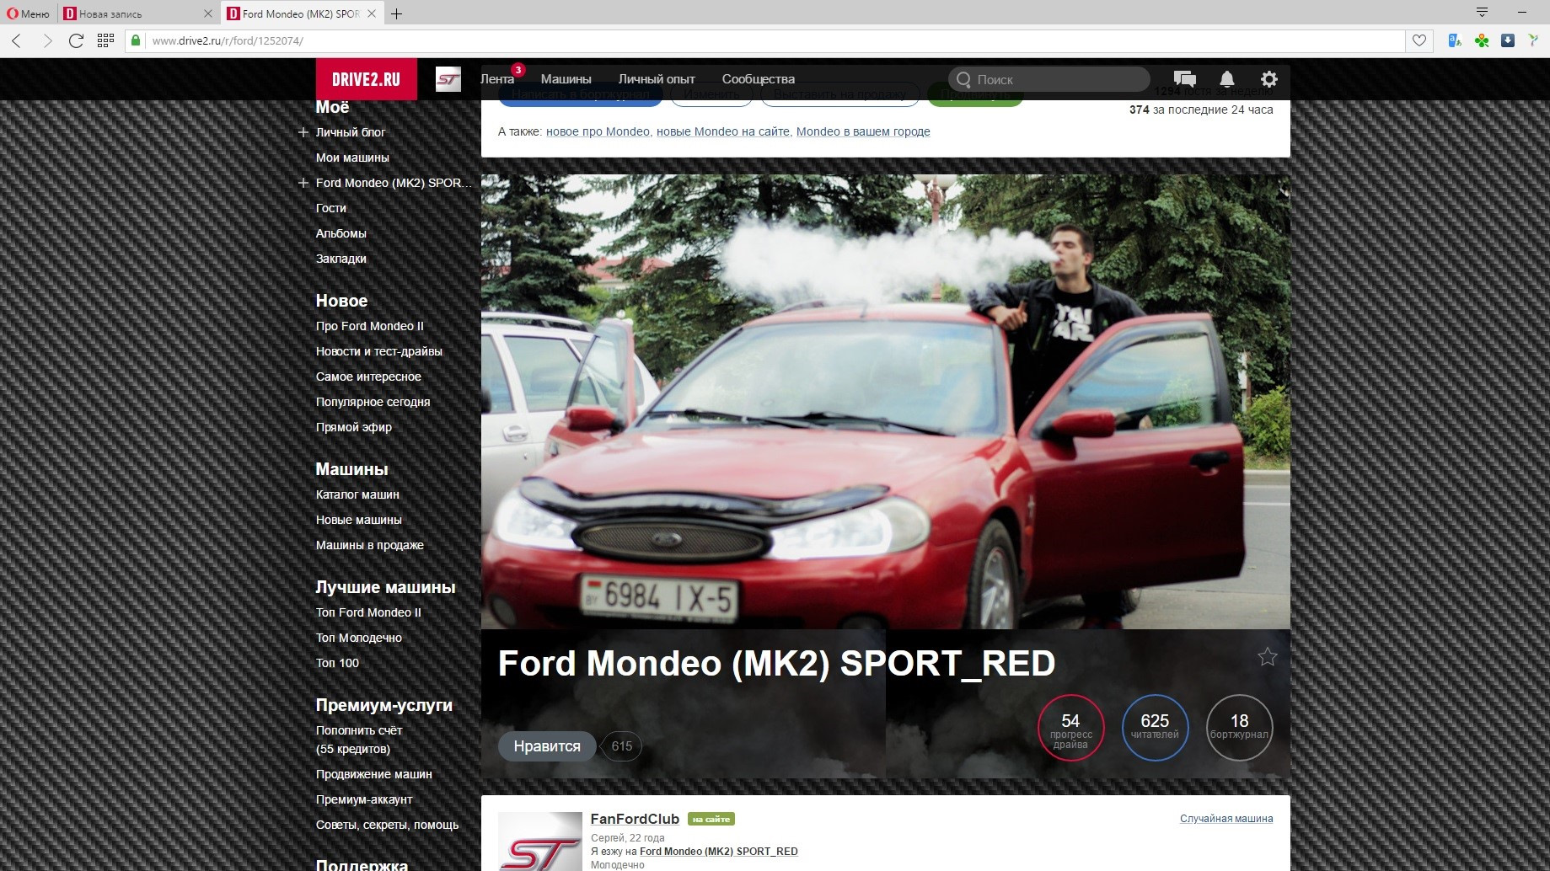
Task: Go to the DRIVE2.RU home logo
Action: [x=366, y=79]
